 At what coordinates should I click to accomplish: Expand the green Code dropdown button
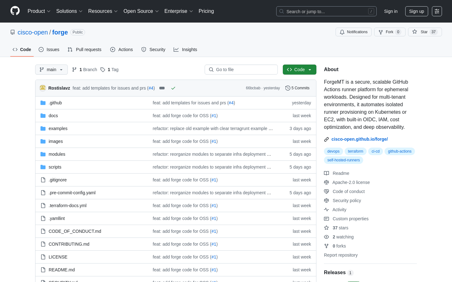coord(299,70)
